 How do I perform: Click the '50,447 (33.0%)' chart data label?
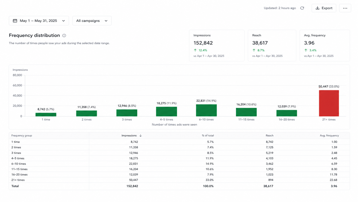[x=329, y=86]
